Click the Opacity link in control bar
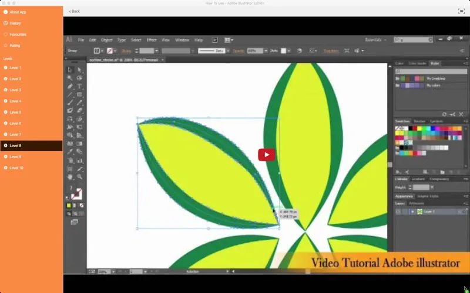470x293 pixels. point(239,51)
